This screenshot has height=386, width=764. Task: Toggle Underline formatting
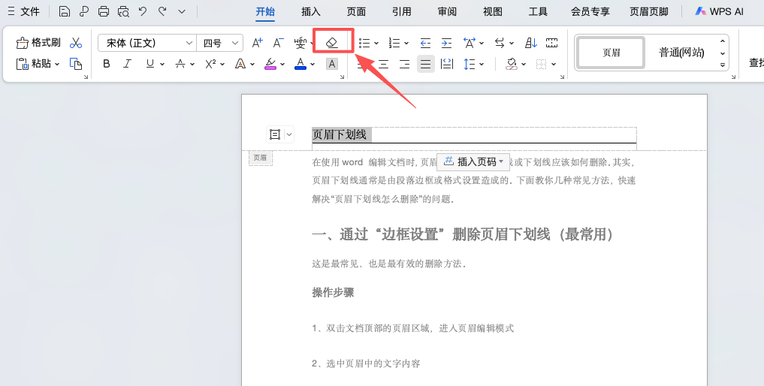tap(150, 64)
